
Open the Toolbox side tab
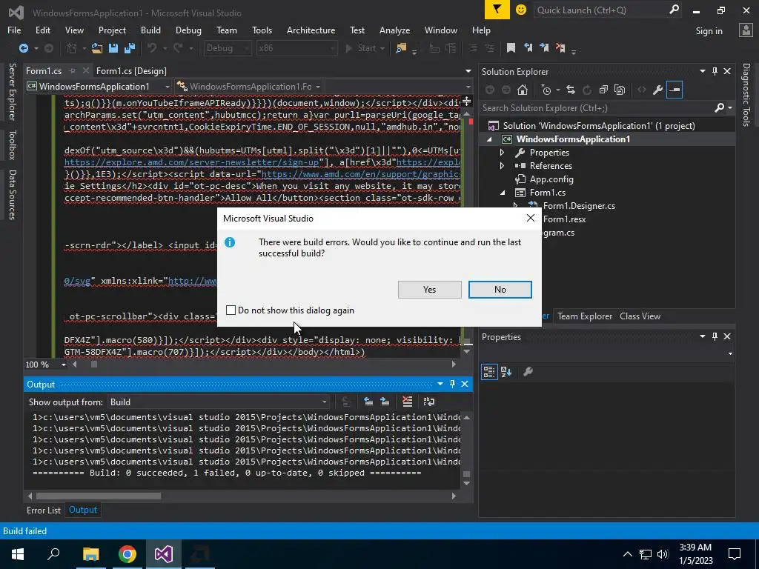click(13, 144)
